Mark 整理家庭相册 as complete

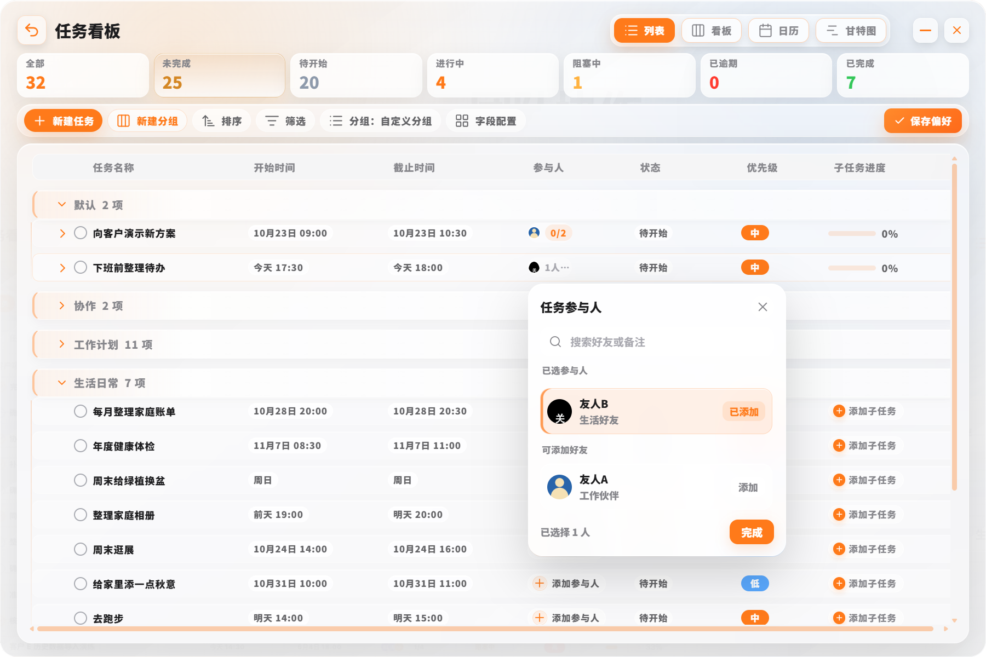pyautogui.click(x=81, y=515)
